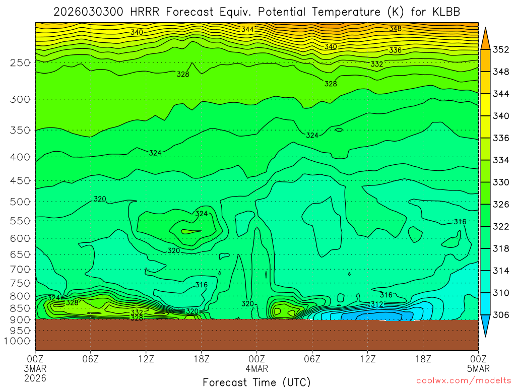Image resolution: width=516 pixels, height=387 pixels.
Task: Click the colorbar label 314
Action: pyautogui.click(x=501, y=271)
